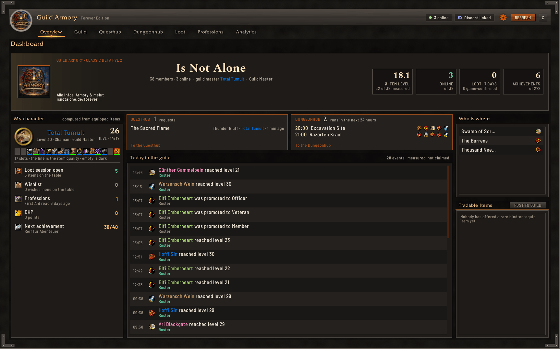Switch to the Guild tab
The width and height of the screenshot is (560, 349).
tap(80, 32)
